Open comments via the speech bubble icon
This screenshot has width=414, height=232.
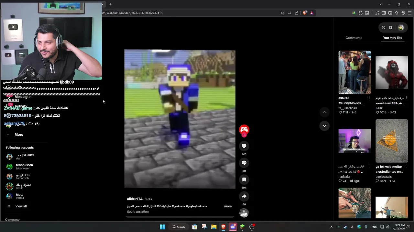click(x=244, y=163)
